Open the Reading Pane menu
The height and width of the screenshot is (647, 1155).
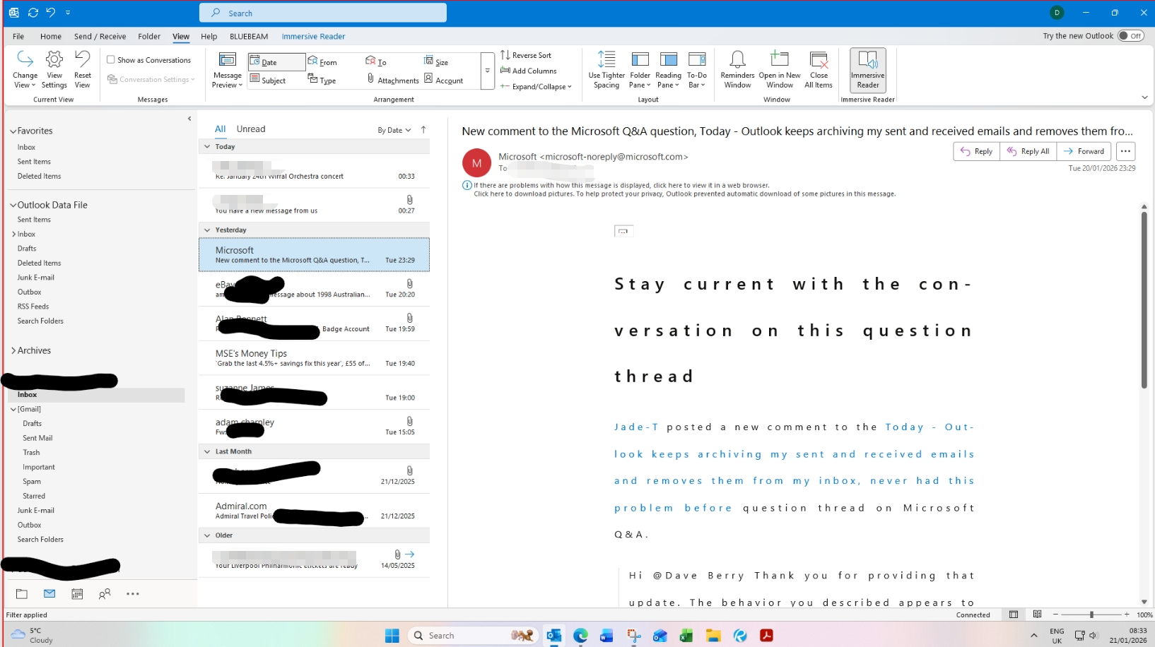(x=668, y=69)
